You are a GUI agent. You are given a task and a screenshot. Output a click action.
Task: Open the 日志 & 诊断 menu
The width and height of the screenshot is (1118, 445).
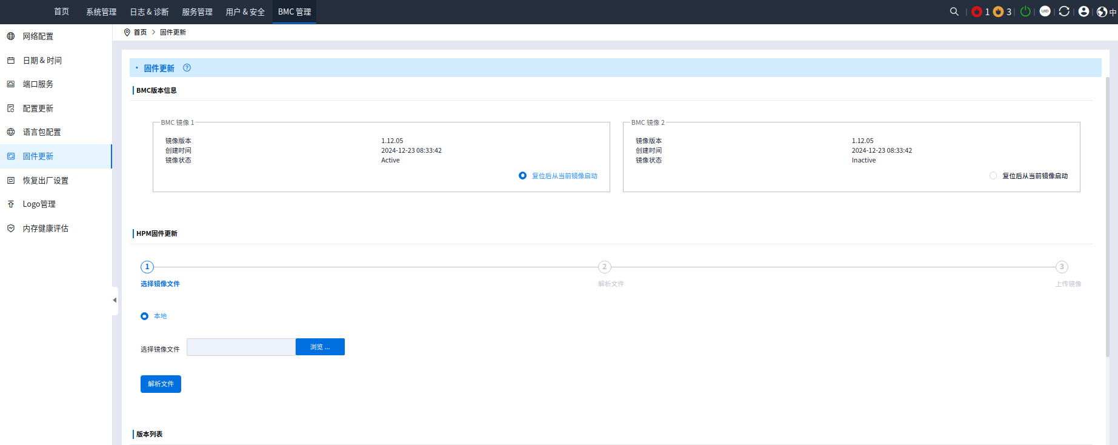pos(149,12)
